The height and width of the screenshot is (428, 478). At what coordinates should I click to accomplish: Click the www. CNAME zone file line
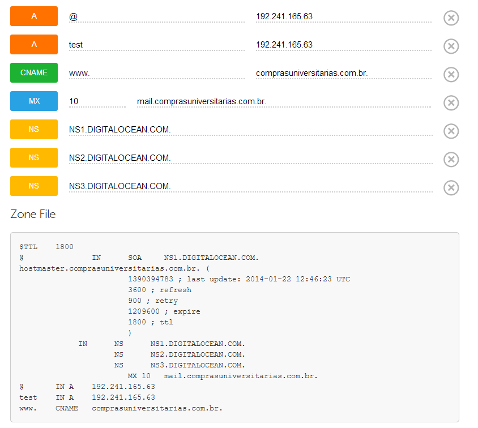[x=121, y=408]
